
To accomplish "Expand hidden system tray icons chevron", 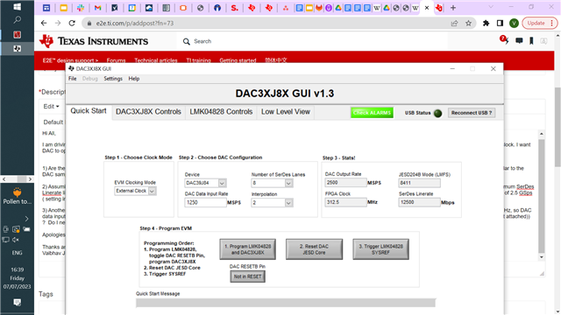I will [26, 219].
